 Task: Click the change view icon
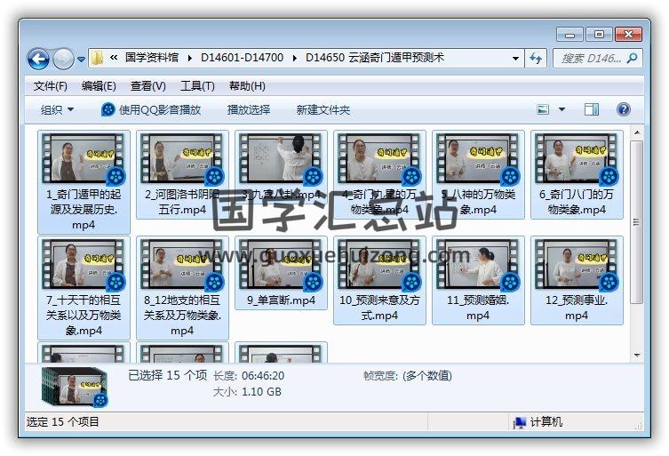coord(543,109)
